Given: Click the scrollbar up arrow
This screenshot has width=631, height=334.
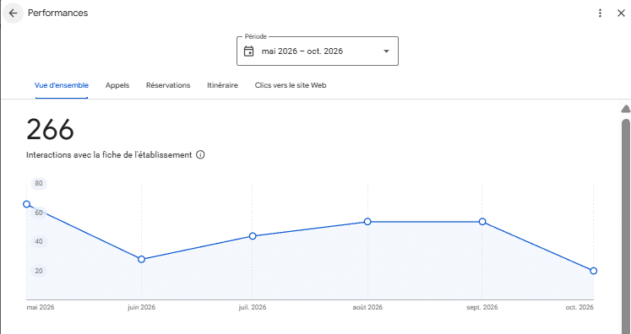Looking at the screenshot, I should pyautogui.click(x=626, y=109).
